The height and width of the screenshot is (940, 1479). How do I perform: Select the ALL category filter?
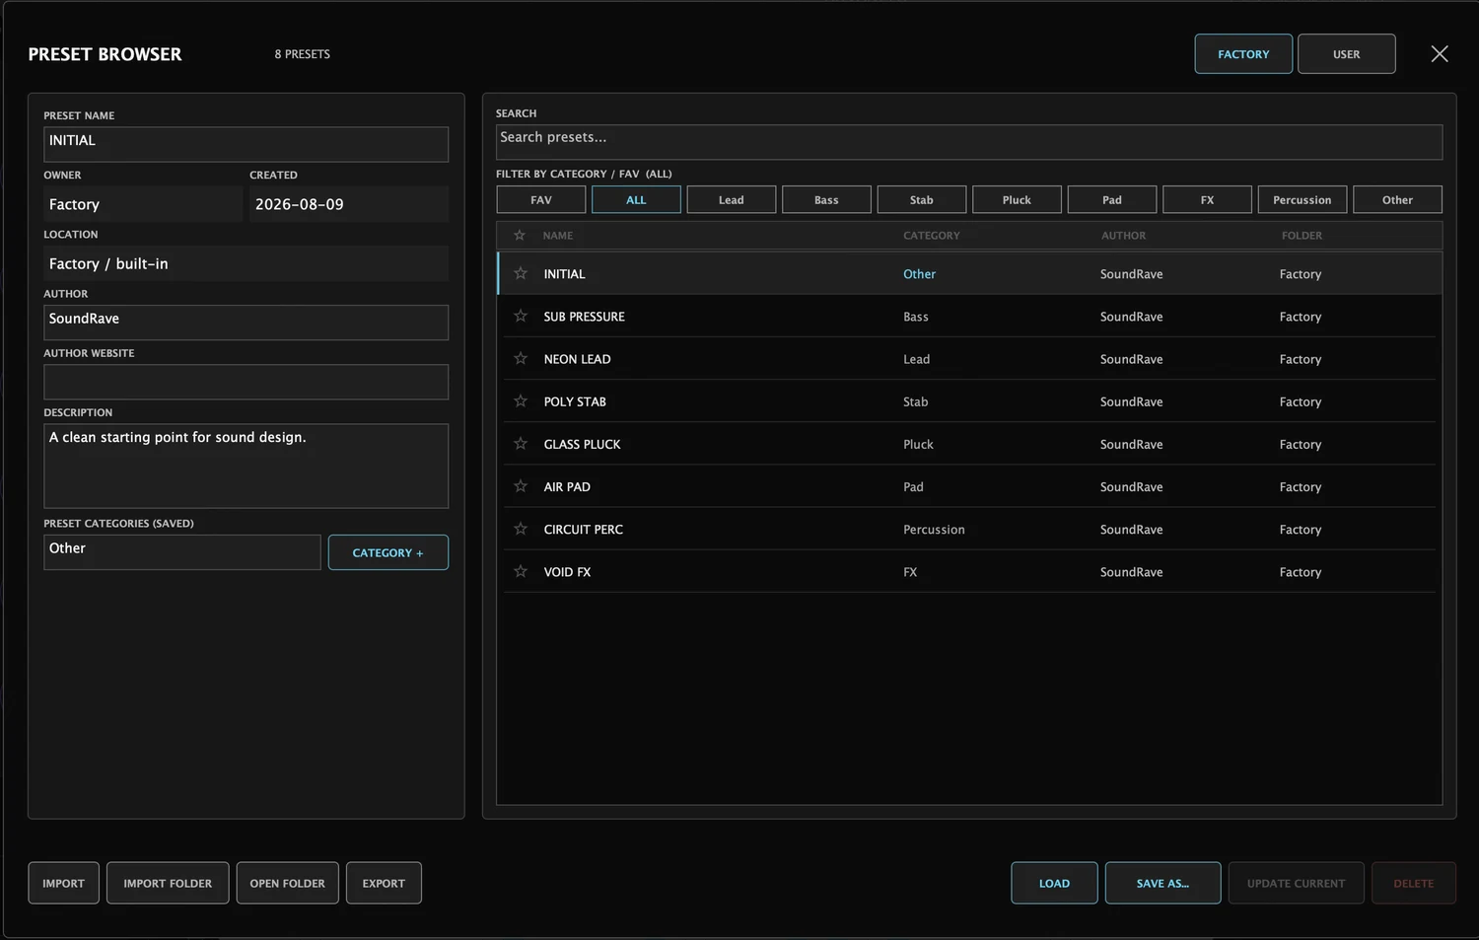click(x=636, y=199)
